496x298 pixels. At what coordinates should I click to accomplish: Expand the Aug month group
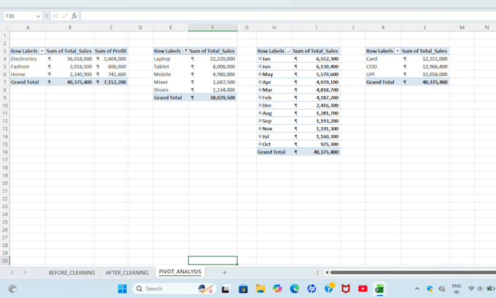coord(260,113)
